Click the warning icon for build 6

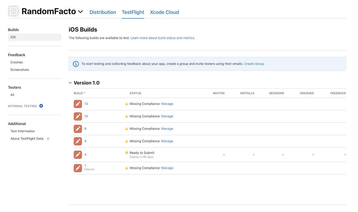pyautogui.click(x=126, y=129)
